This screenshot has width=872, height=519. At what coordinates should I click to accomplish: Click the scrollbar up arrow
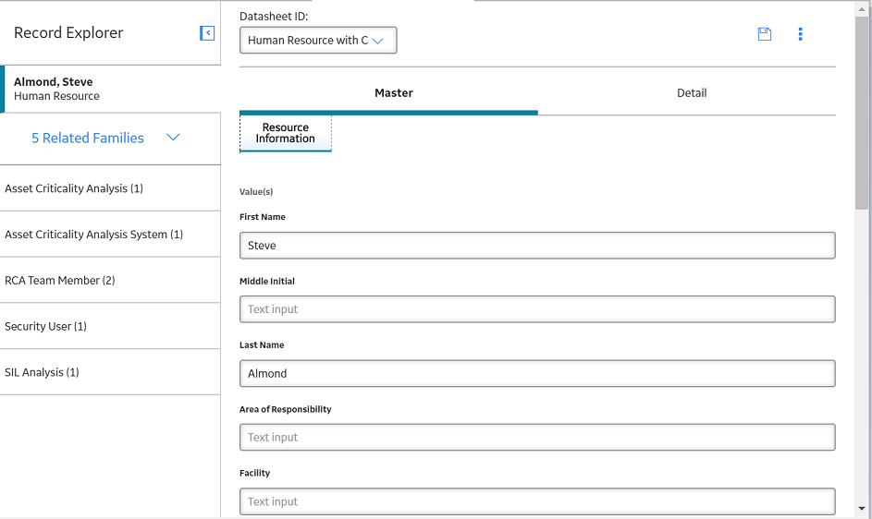click(x=862, y=8)
